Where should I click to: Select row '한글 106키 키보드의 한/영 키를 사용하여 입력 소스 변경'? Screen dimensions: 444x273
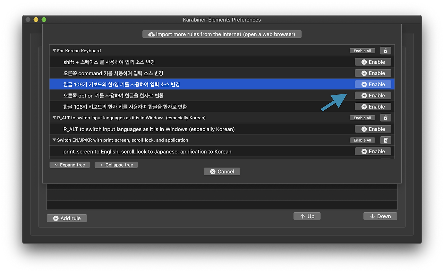click(222, 84)
